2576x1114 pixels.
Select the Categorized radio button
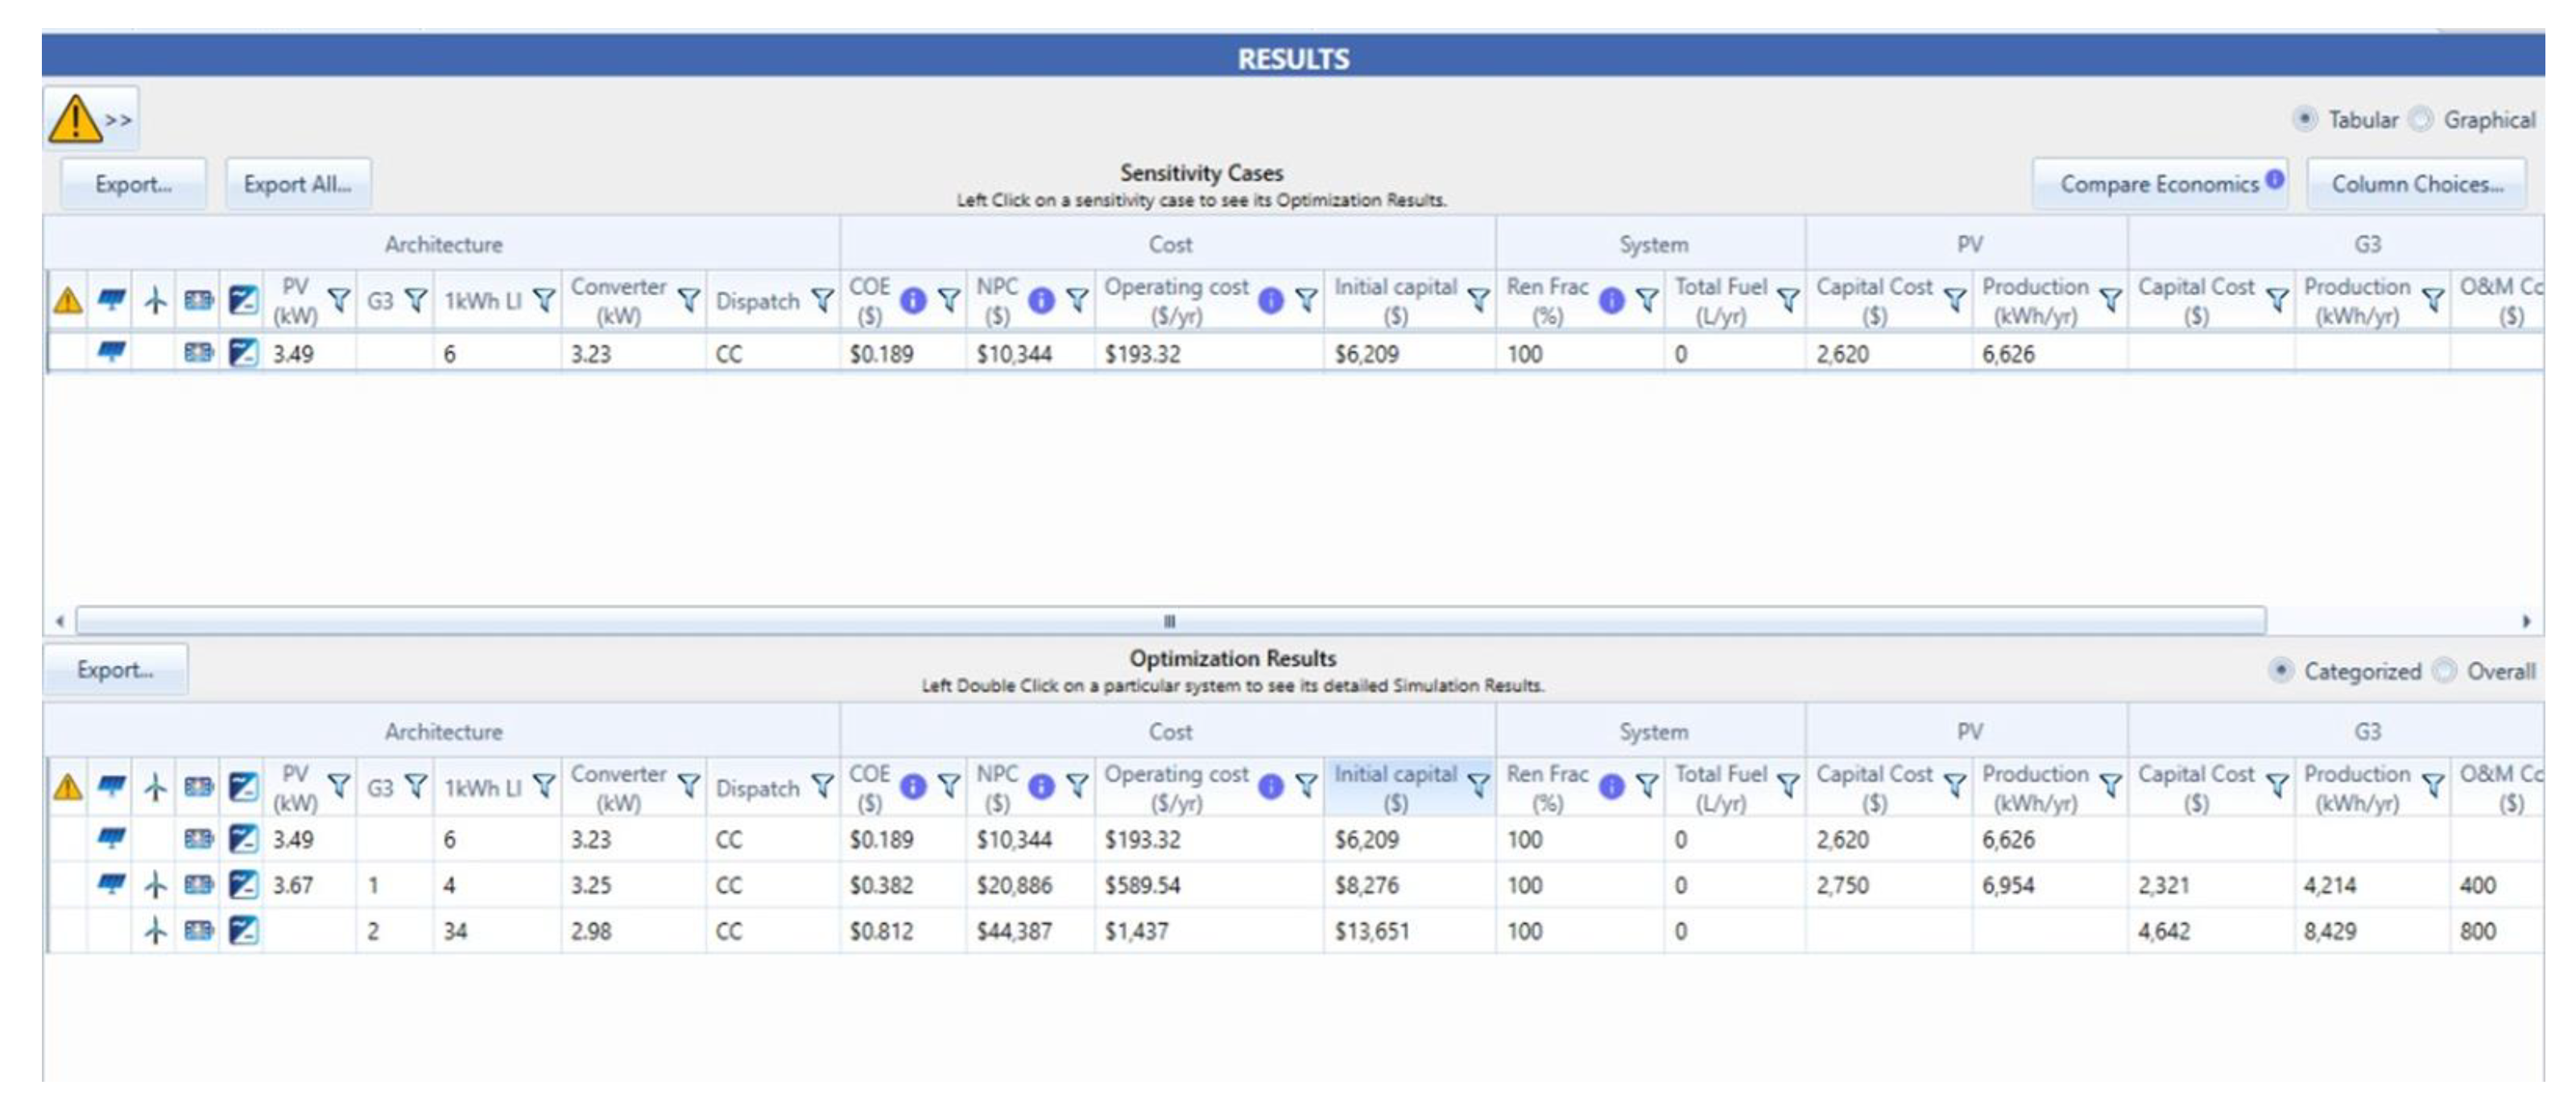(x=2281, y=671)
